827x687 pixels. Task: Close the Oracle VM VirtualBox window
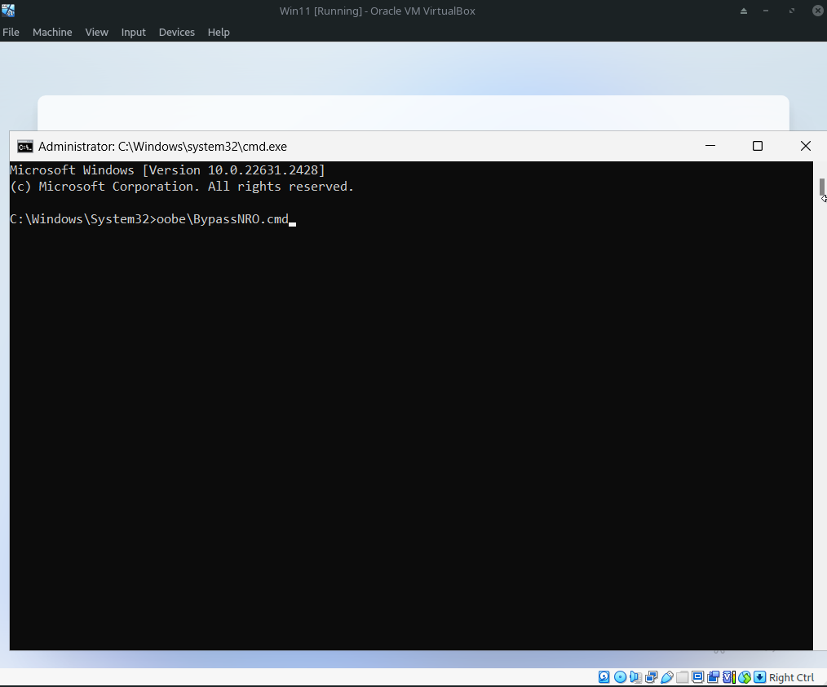(x=817, y=11)
